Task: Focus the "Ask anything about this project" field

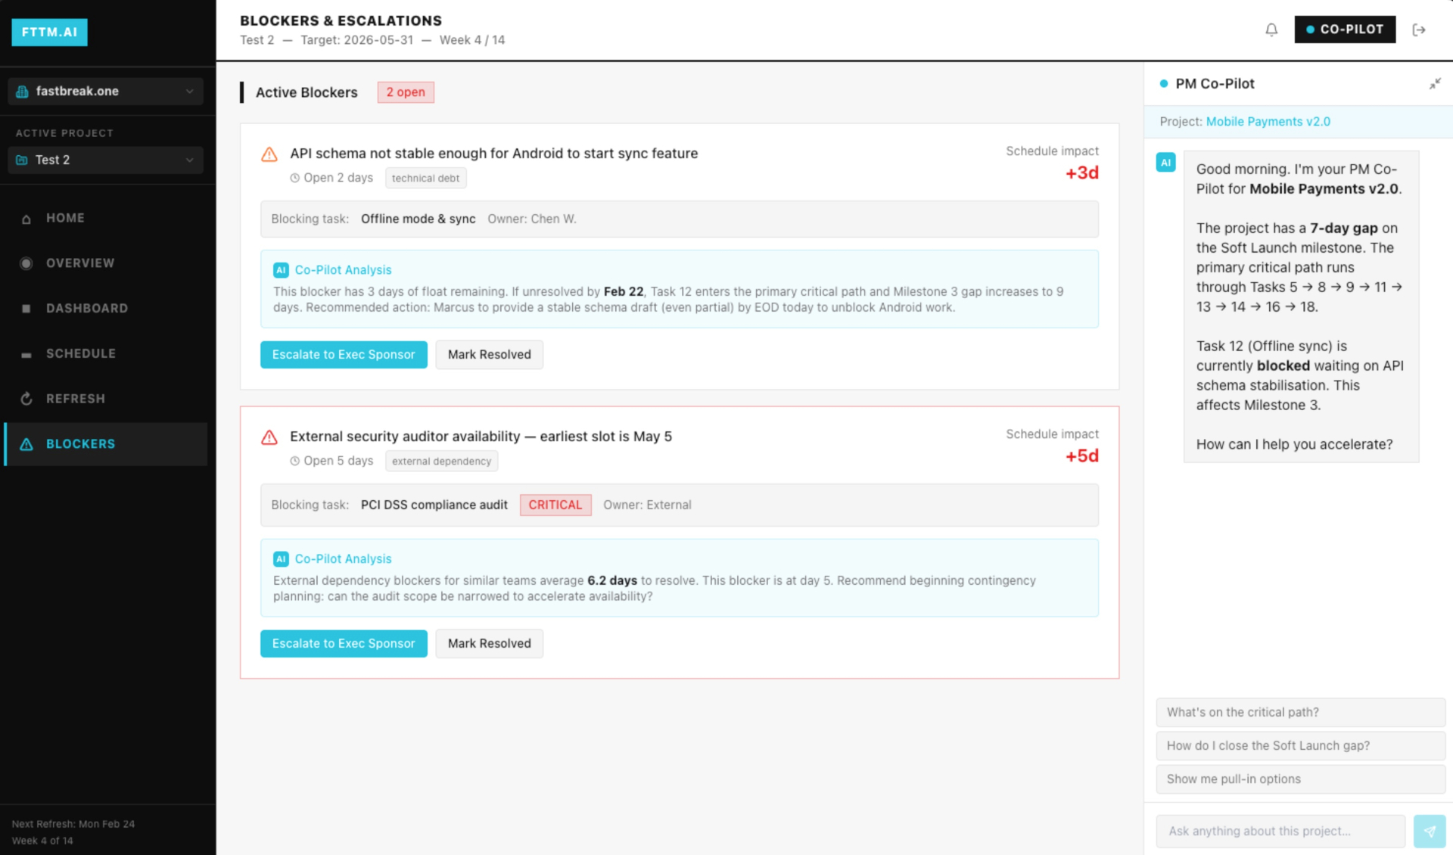Action: click(1280, 832)
